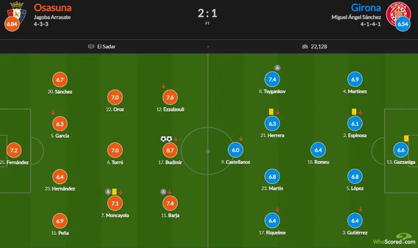Viewport: 418px width, 248px height.
Task: Click the assist badge above Tsygankov
Action: pos(277,67)
